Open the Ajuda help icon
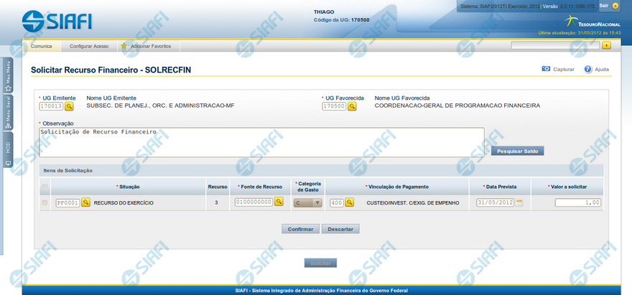 coord(587,70)
